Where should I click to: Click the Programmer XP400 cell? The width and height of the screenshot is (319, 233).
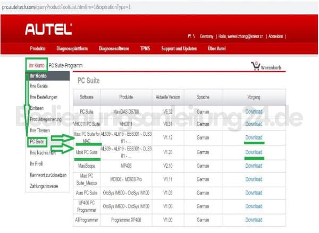[126, 220]
